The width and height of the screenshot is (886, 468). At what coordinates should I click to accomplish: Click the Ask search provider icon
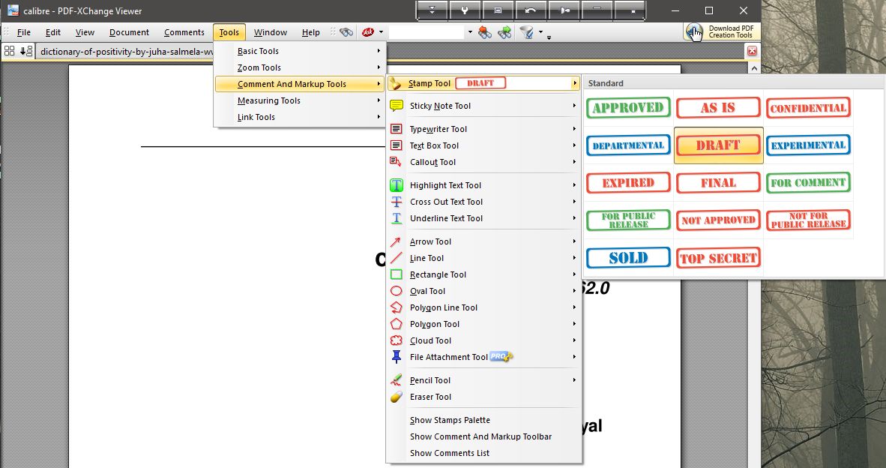[368, 32]
